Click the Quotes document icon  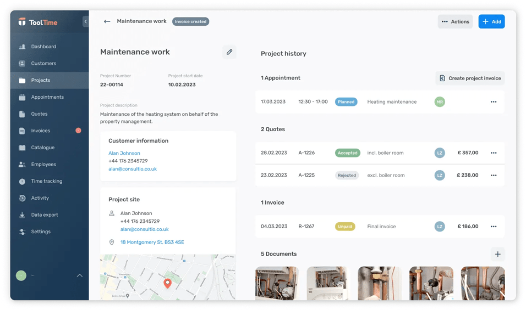click(x=22, y=114)
